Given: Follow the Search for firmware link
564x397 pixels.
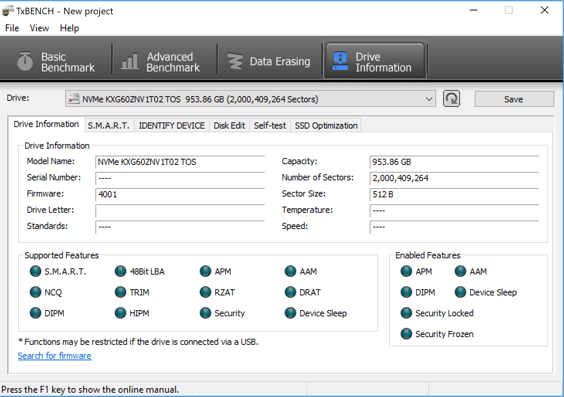Looking at the screenshot, I should [x=54, y=356].
